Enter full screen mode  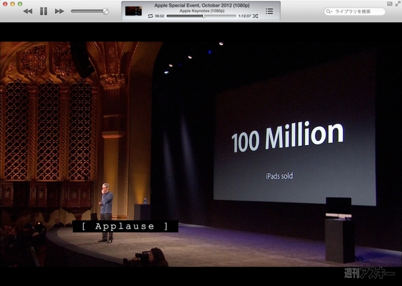[397, 4]
